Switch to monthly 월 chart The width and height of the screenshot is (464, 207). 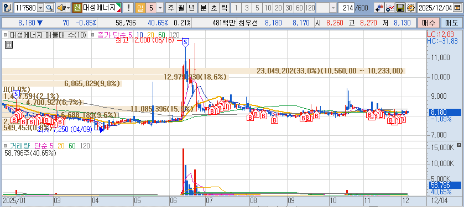tap(181, 8)
